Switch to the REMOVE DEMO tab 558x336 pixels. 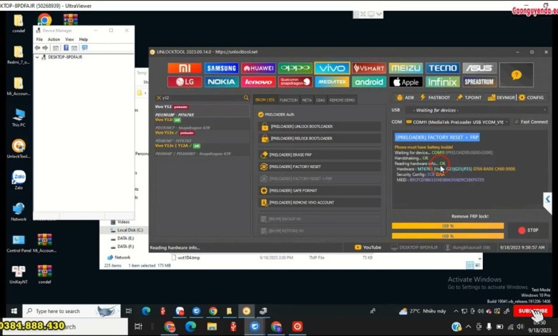[x=342, y=100]
